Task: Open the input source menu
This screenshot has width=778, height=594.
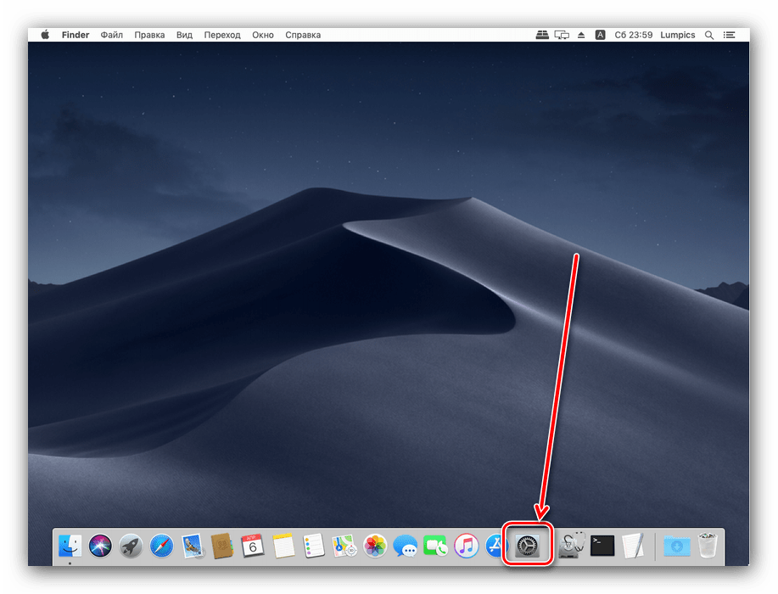Action: (601, 35)
